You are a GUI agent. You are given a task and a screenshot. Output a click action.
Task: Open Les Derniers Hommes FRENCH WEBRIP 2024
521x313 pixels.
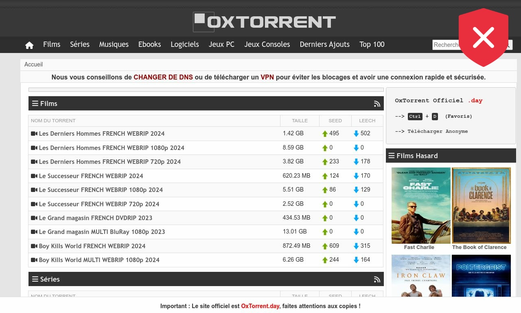pyautogui.click(x=102, y=134)
